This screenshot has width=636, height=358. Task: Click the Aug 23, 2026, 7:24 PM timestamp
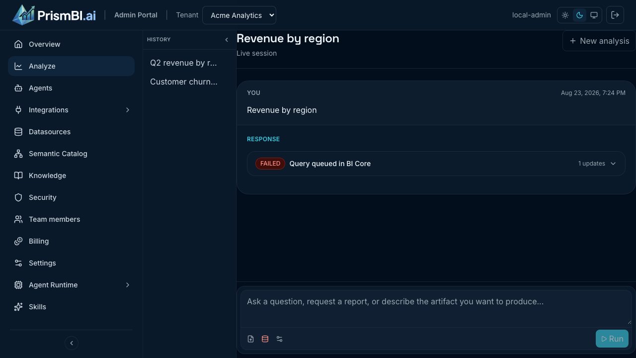point(593,93)
